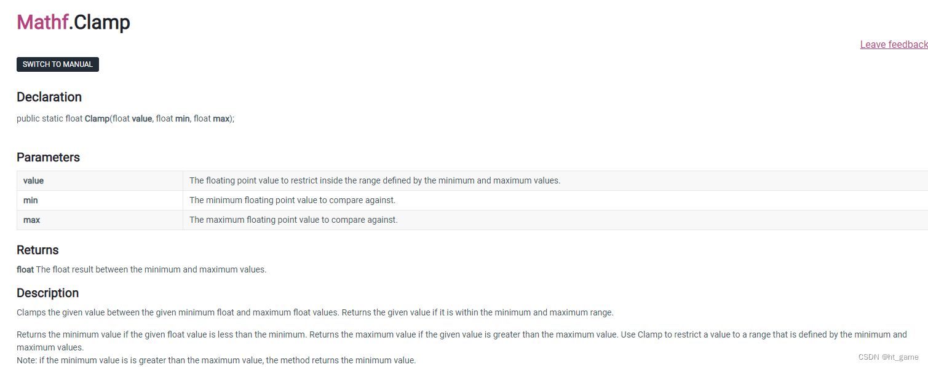Screen dimensions: 928x367
Task: Click the paragraph starting with Clamps the given
Action: click(x=315, y=312)
